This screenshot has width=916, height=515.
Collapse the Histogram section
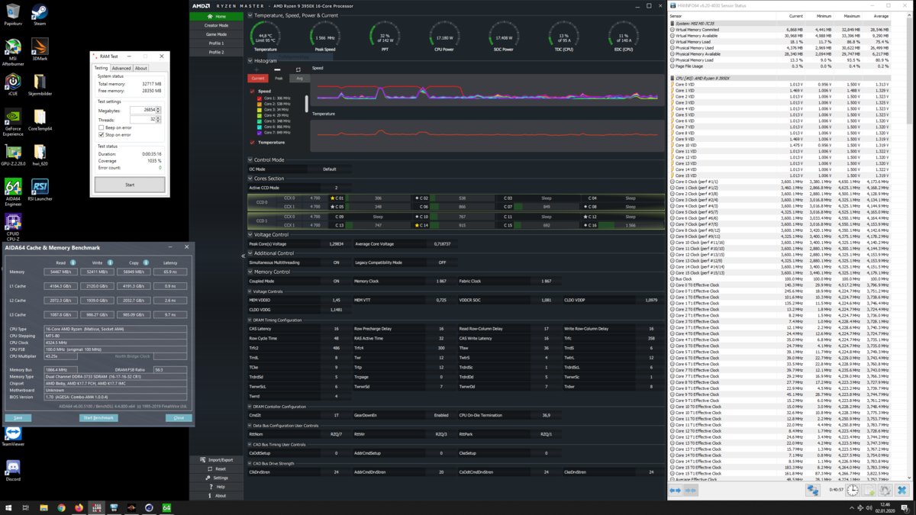pos(250,61)
